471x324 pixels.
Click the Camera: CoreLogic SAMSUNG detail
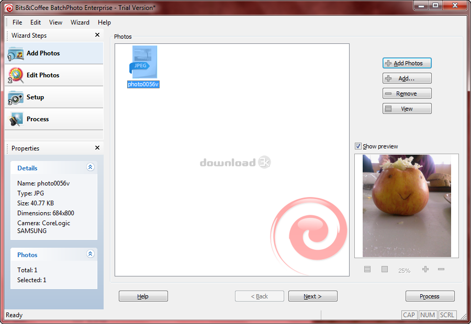(43, 227)
